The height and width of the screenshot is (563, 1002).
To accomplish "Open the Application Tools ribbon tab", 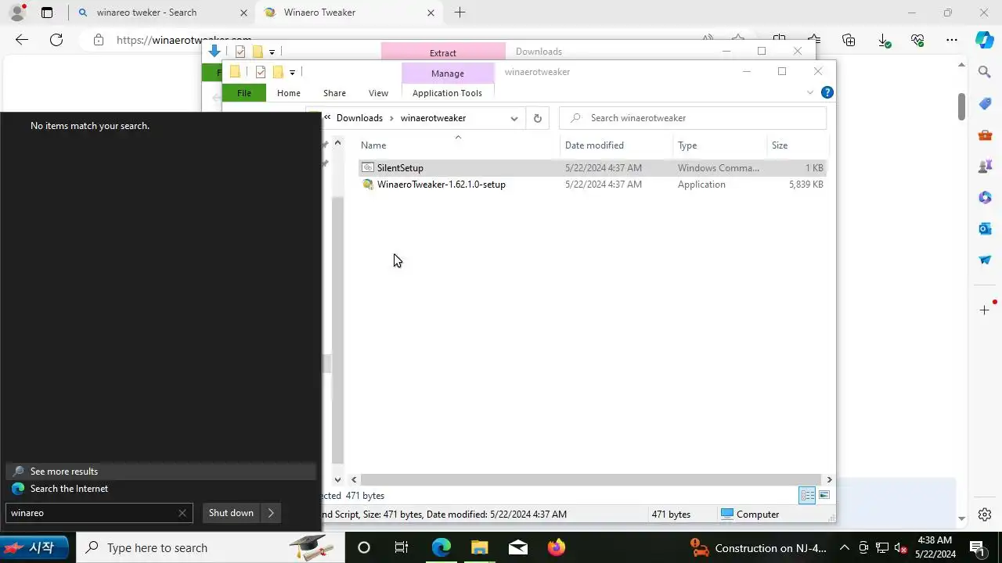I will pos(447,93).
